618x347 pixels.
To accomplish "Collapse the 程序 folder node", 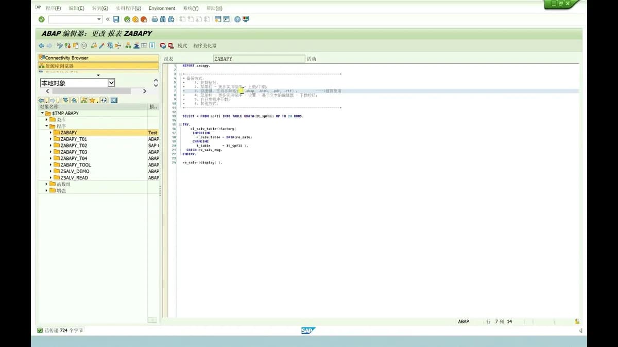I will tap(47, 126).
